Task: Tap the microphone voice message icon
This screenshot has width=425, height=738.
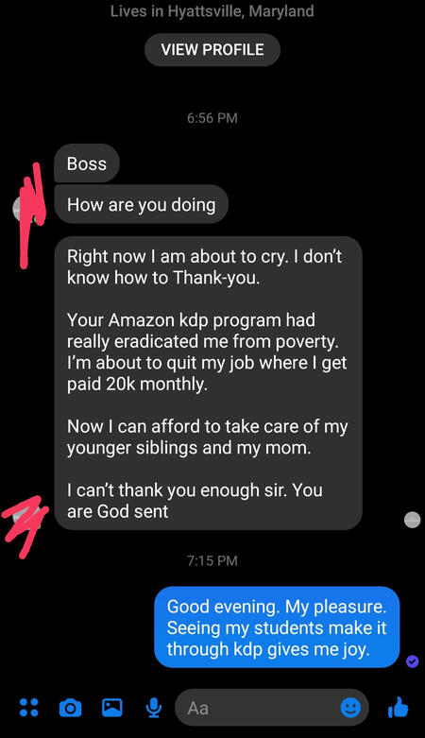Action: (153, 708)
